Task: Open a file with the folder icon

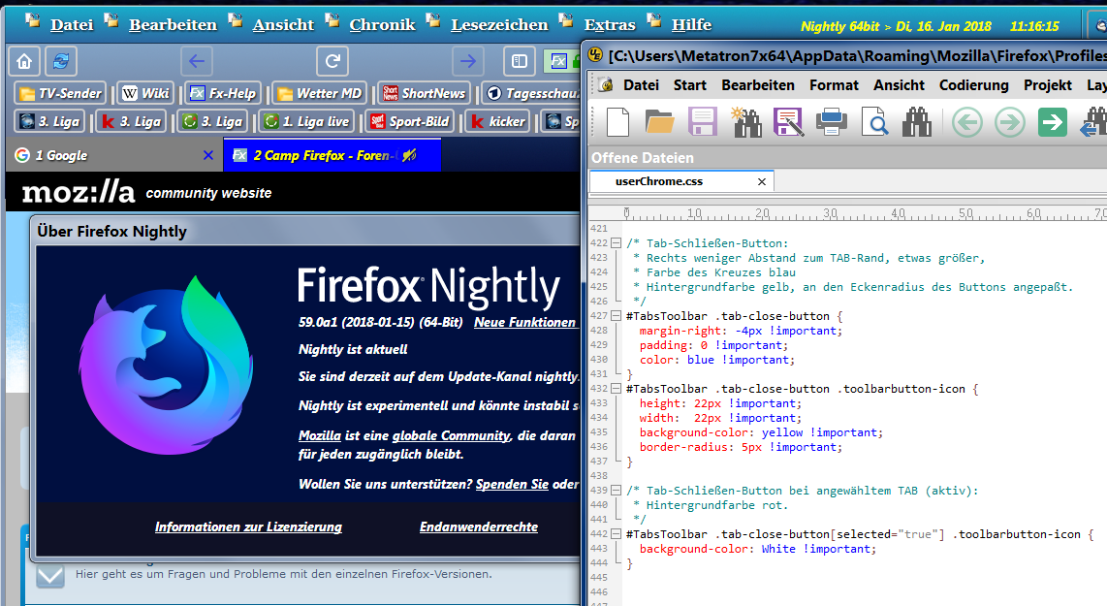Action: point(660,122)
